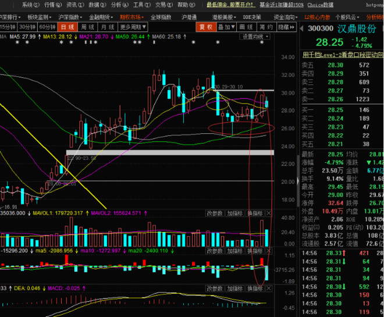This screenshot has width=384, height=317.
Task: Open the 交易(Z) menu
Action: 164,5
